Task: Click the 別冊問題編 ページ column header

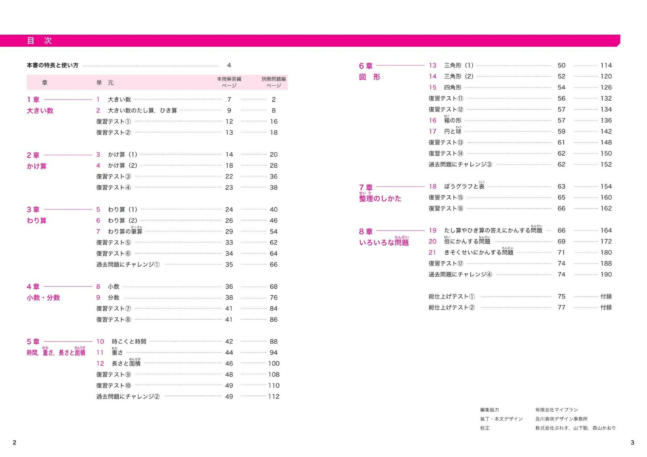Action: pos(273,82)
